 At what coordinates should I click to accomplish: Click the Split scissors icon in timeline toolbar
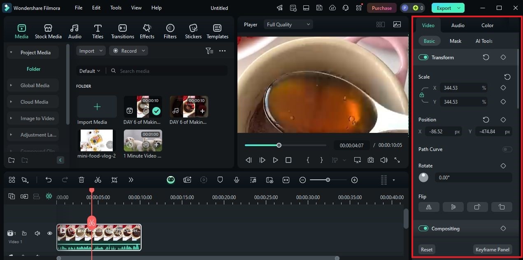[x=98, y=180]
